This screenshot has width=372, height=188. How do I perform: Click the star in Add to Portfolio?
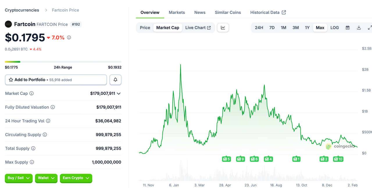coord(11,79)
